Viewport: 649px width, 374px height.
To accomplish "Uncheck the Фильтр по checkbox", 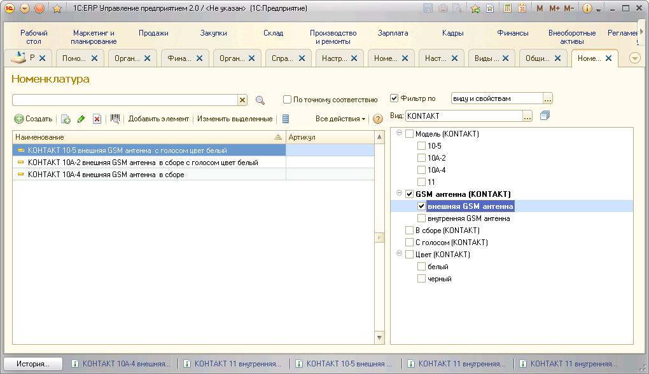I will 394,98.
